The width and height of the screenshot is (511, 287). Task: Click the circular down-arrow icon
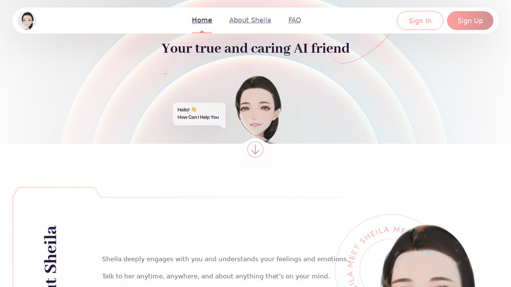(255, 150)
